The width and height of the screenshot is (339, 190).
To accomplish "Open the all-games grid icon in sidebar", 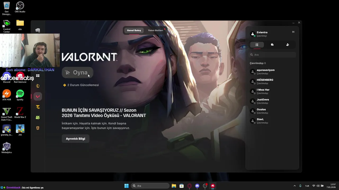I will (x=38, y=76).
